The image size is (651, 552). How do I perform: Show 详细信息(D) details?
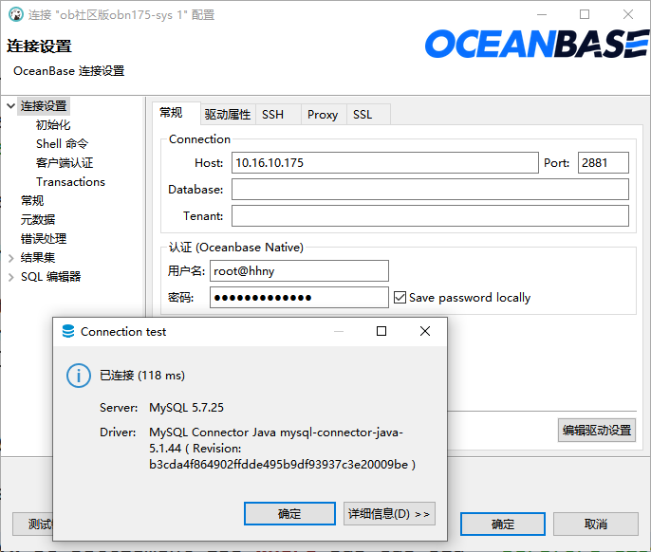389,513
